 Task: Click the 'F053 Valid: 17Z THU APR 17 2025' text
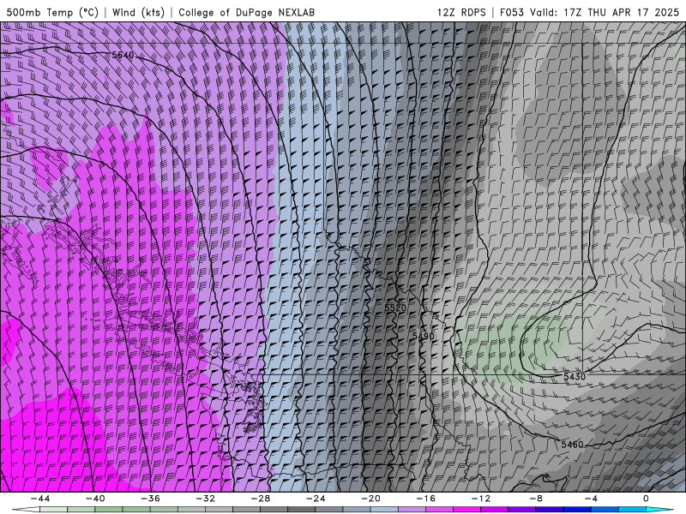tap(589, 12)
